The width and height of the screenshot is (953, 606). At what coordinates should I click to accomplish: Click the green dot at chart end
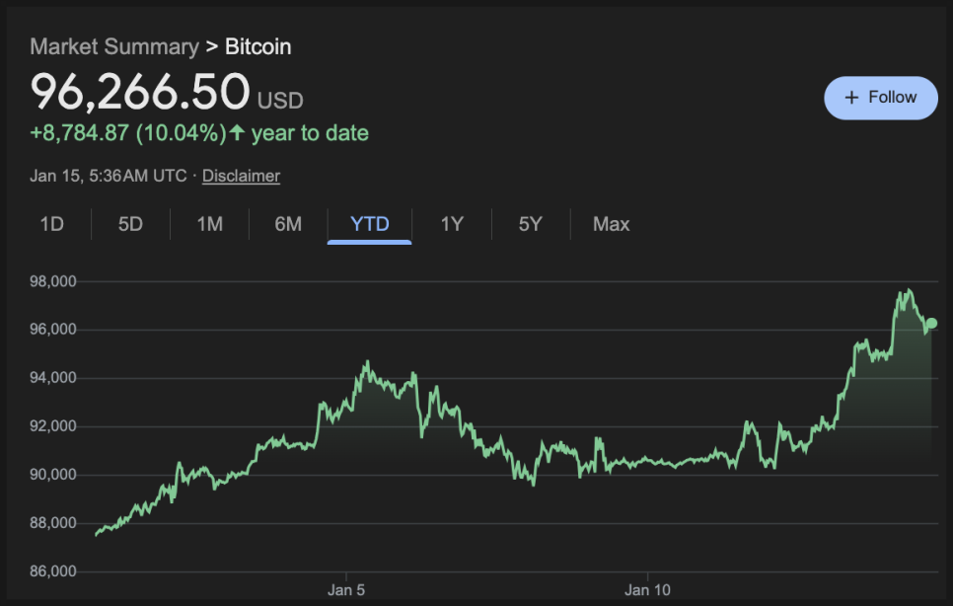point(931,323)
